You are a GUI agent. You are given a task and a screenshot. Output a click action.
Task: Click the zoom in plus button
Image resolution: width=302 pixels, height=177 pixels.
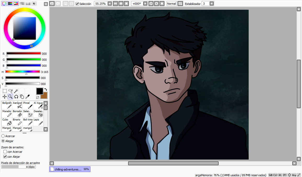[x=121, y=4]
